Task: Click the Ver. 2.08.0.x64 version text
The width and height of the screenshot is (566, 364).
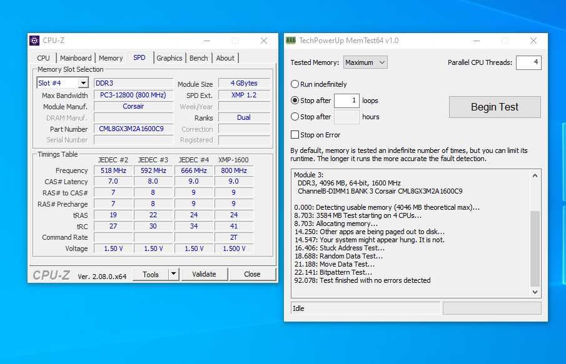Action: [102, 277]
